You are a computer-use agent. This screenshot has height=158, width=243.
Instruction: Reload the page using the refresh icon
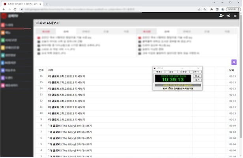16,9
